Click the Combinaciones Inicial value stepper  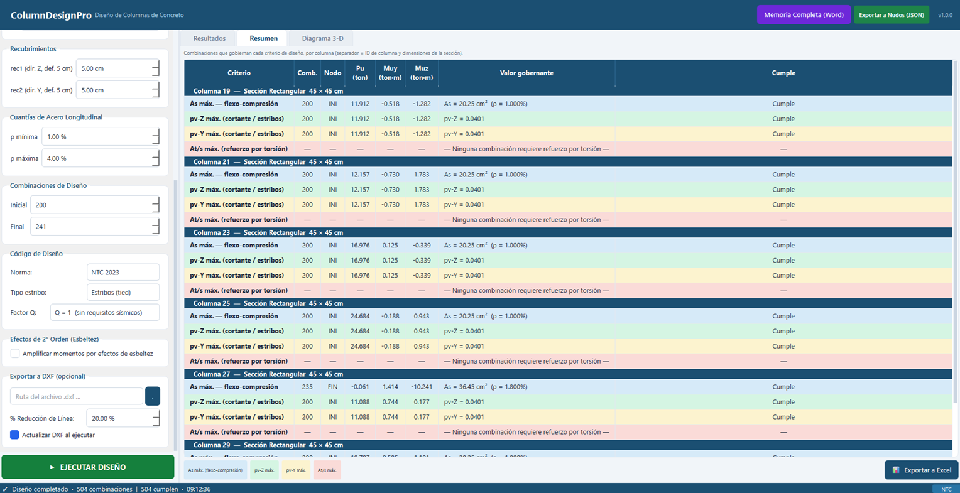pyautogui.click(x=156, y=205)
